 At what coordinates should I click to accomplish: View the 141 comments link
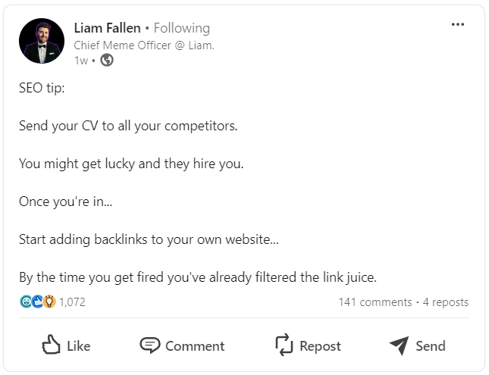click(375, 302)
